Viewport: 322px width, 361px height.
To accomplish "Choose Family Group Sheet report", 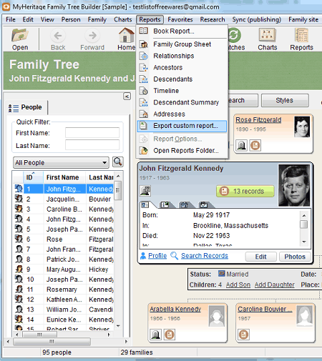I will tap(182, 44).
